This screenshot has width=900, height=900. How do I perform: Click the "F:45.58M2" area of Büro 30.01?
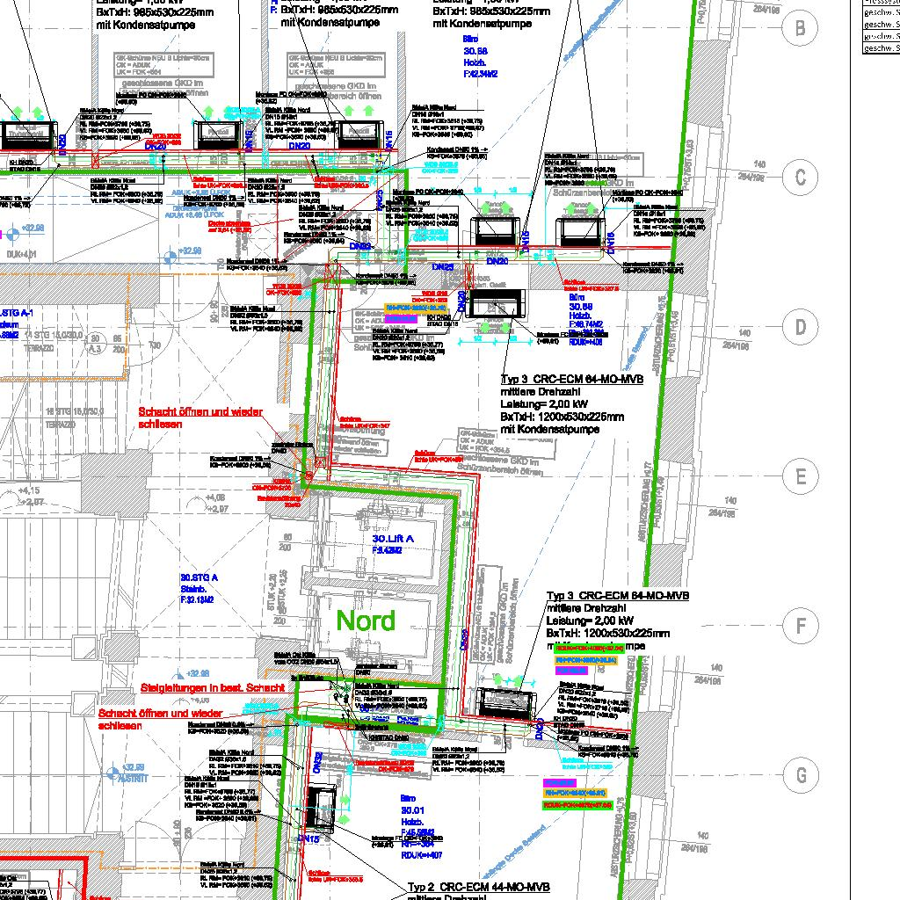pos(417,833)
